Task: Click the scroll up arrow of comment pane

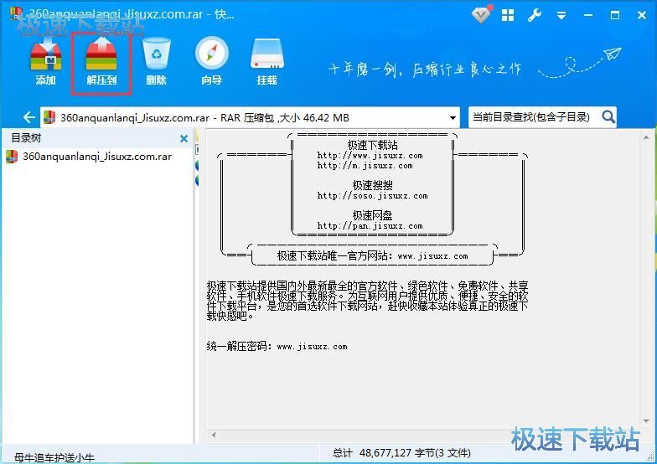Action: [x=646, y=137]
